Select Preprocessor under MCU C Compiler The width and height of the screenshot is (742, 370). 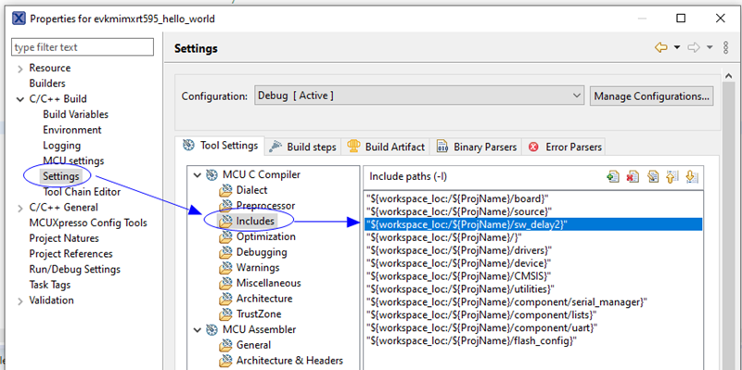click(x=265, y=206)
